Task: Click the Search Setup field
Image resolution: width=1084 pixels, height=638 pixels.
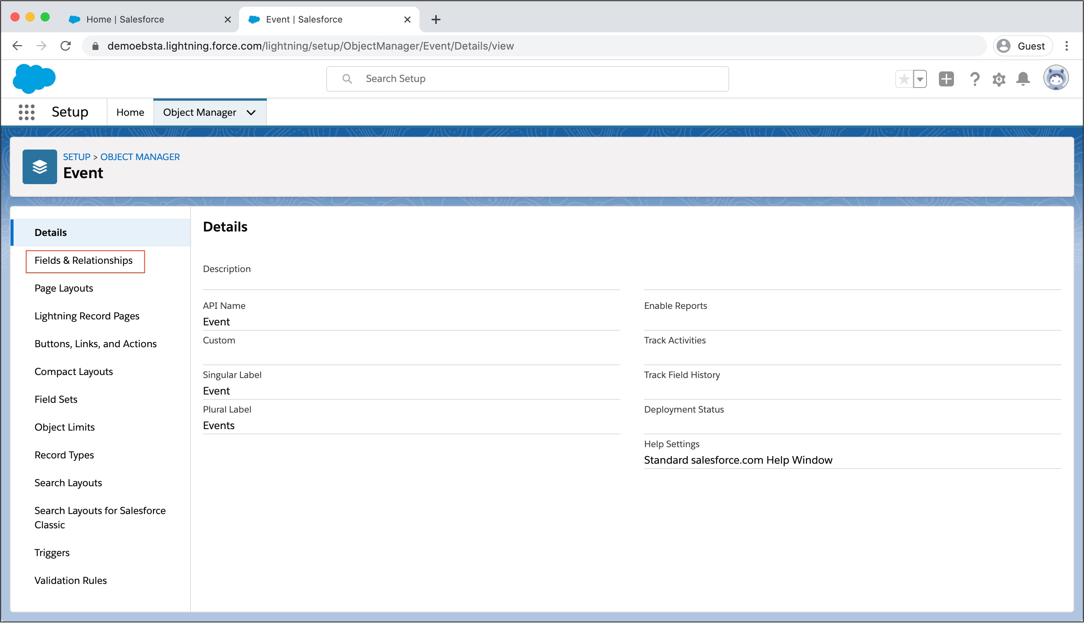Action: point(527,79)
